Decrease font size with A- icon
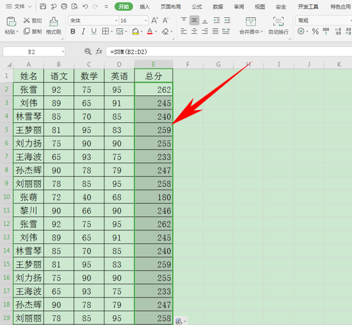Screen dimensions: 352x325 pyautogui.click(x=166, y=20)
